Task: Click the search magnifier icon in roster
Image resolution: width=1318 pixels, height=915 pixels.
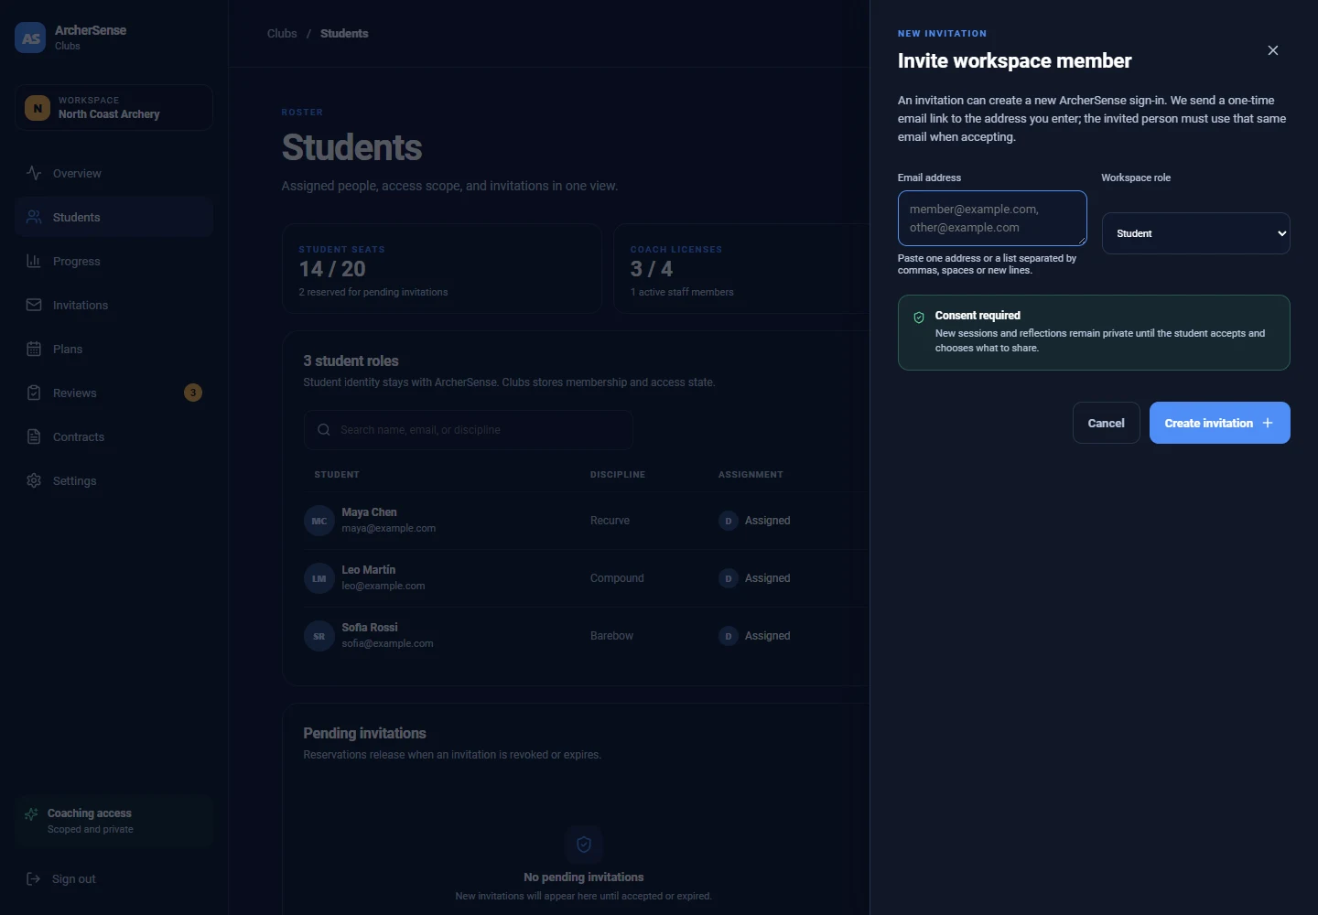Action: point(323,429)
